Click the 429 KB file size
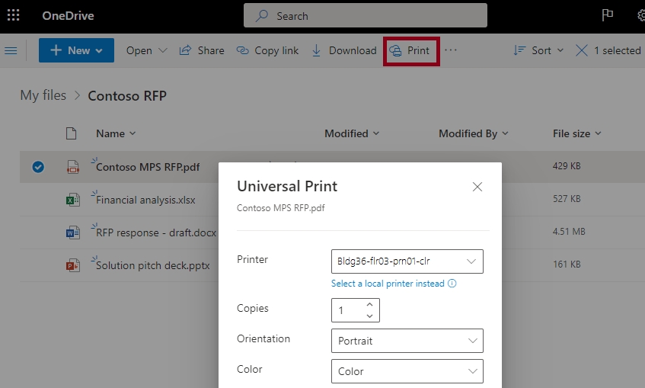This screenshot has width=645, height=388. [x=567, y=166]
